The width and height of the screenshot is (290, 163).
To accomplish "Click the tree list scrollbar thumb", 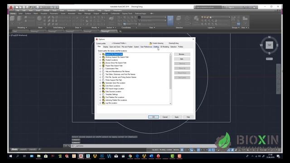I will point(170,72).
